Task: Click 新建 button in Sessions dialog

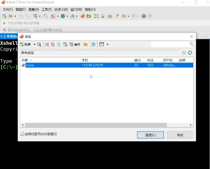Action: click(x=25, y=44)
